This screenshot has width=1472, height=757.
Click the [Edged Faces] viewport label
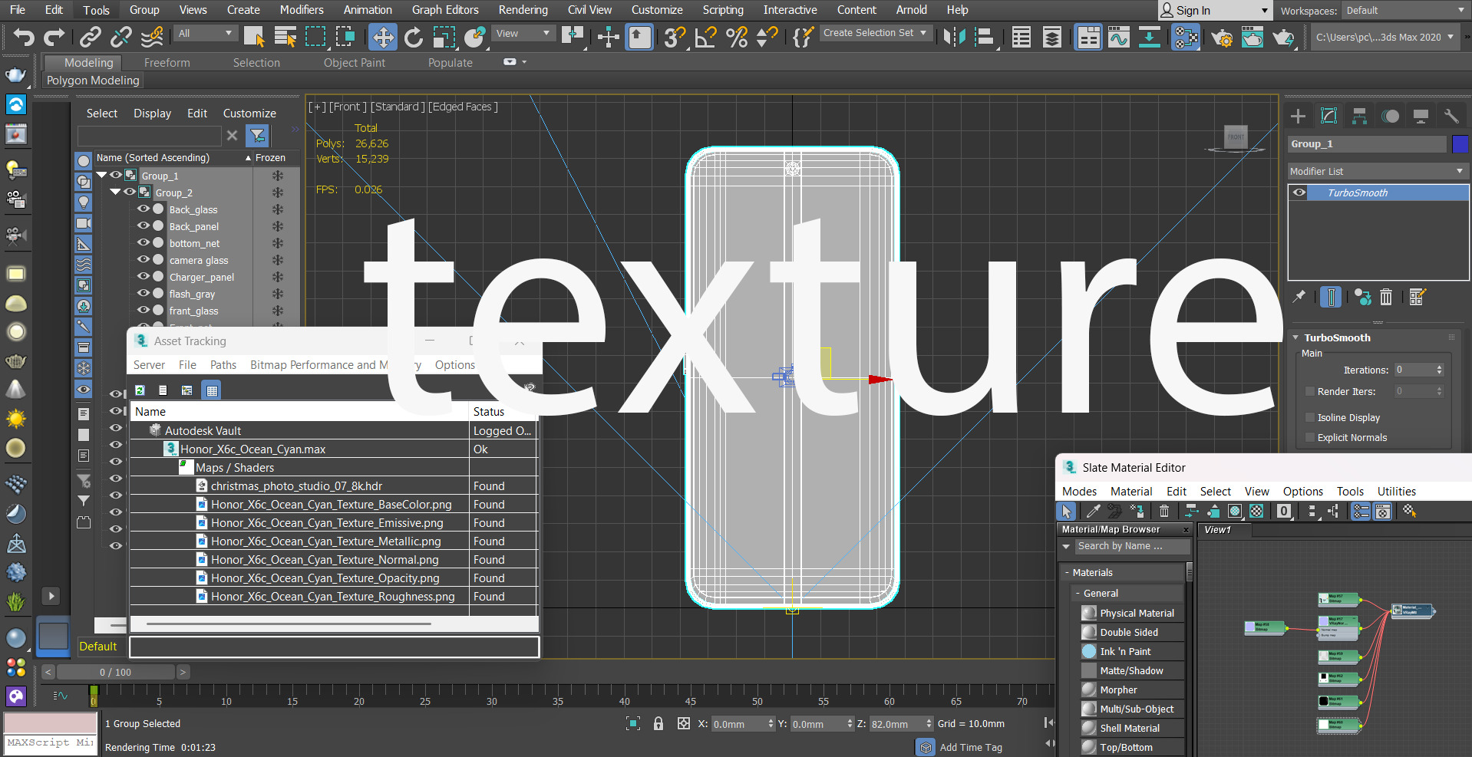pos(463,107)
